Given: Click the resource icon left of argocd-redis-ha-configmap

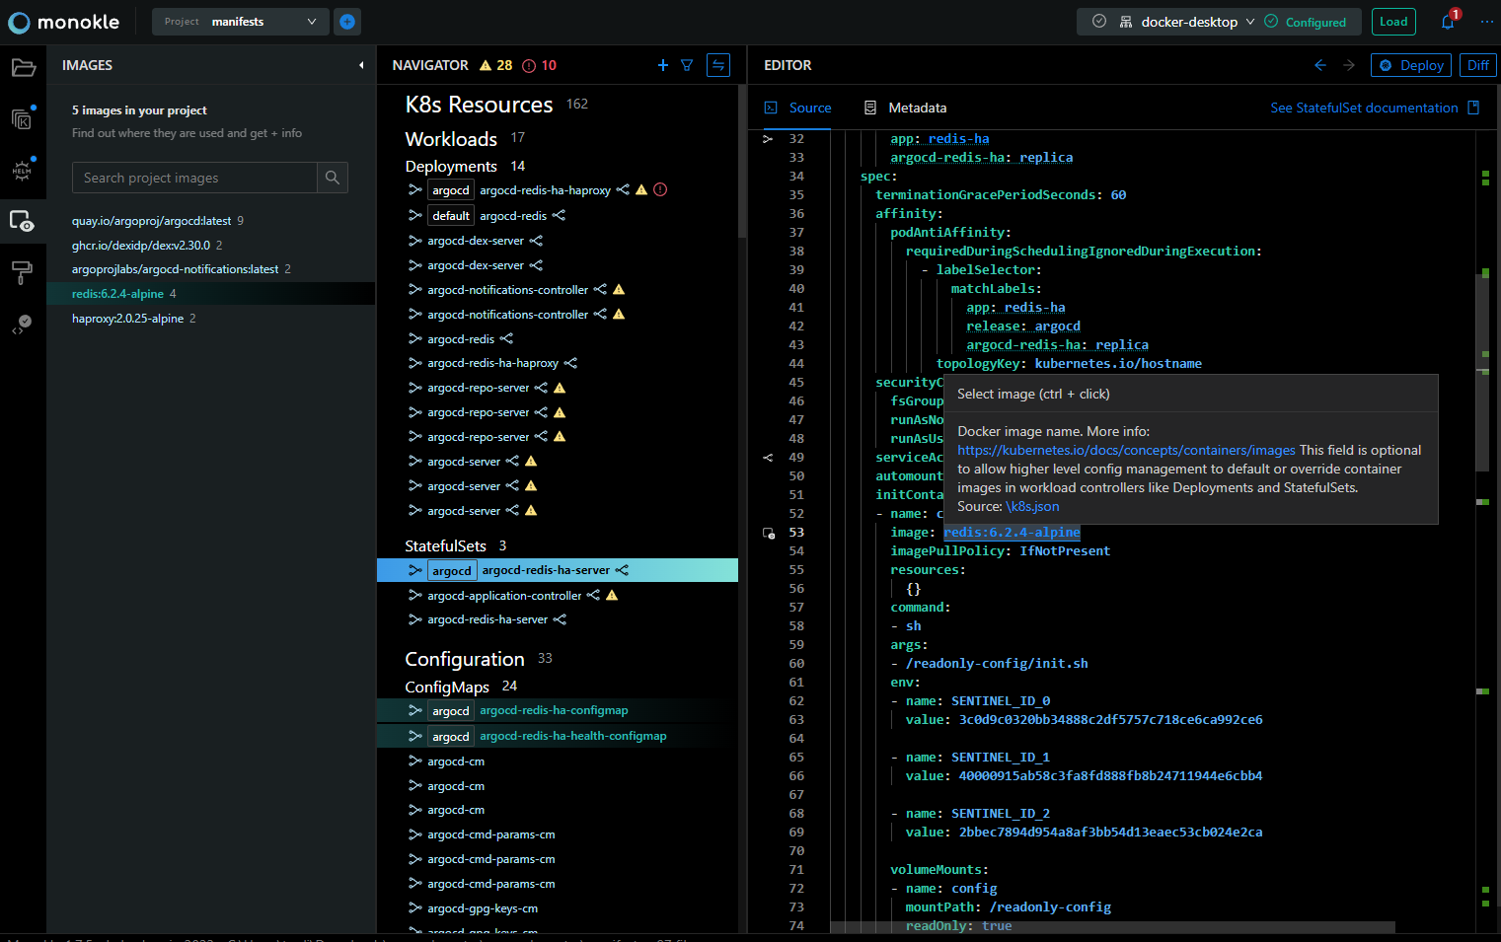Looking at the screenshot, I should (x=415, y=710).
